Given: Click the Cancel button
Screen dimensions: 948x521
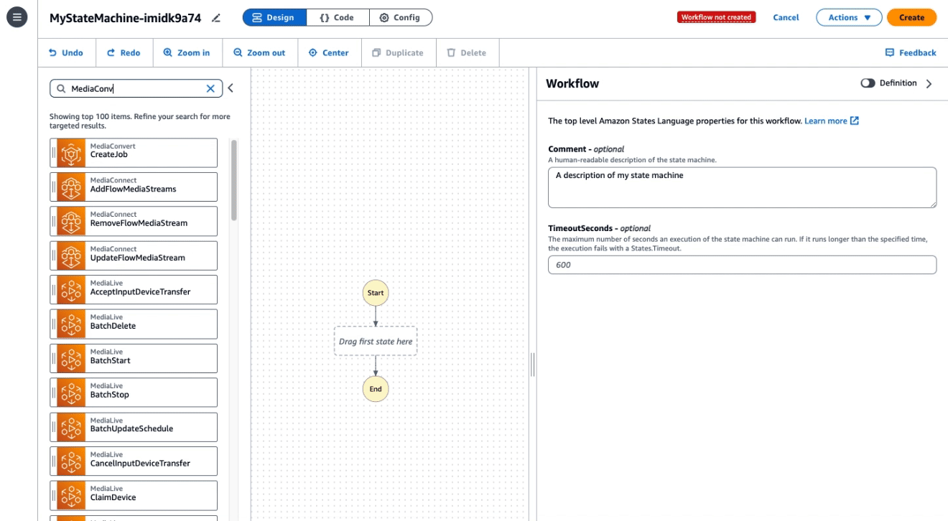Looking at the screenshot, I should click(786, 18).
